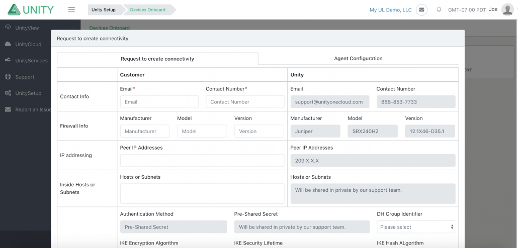Focus the Customer Contact Number field
Screen dimensions: 518x248
point(245,102)
